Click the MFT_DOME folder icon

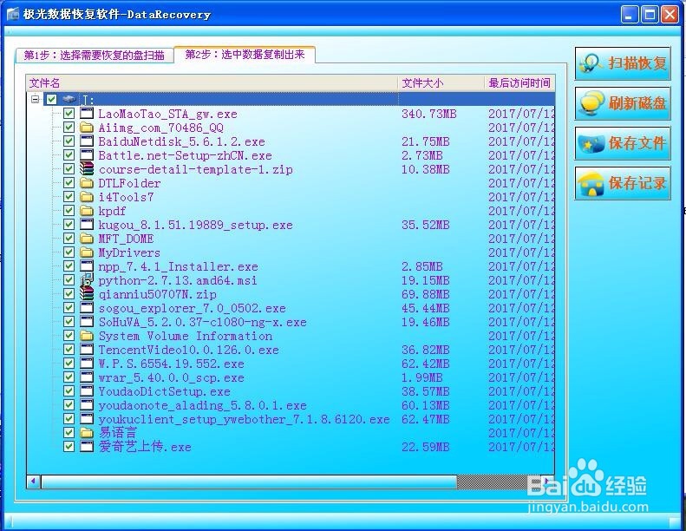(87, 239)
